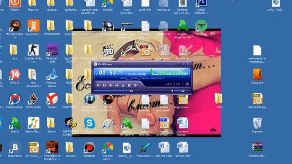The image size is (292, 164).
Task: Click the headphones icon in PotPlayer
Action: [x=187, y=84]
